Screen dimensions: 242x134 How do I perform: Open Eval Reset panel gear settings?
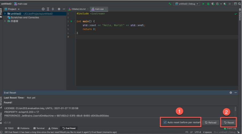click(231, 93)
